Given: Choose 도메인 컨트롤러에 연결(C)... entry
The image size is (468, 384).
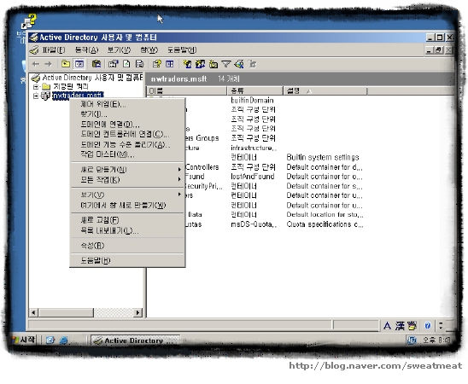Looking at the screenshot, I should (127, 134).
